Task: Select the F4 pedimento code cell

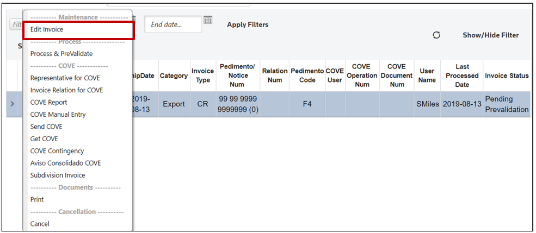Action: point(307,104)
